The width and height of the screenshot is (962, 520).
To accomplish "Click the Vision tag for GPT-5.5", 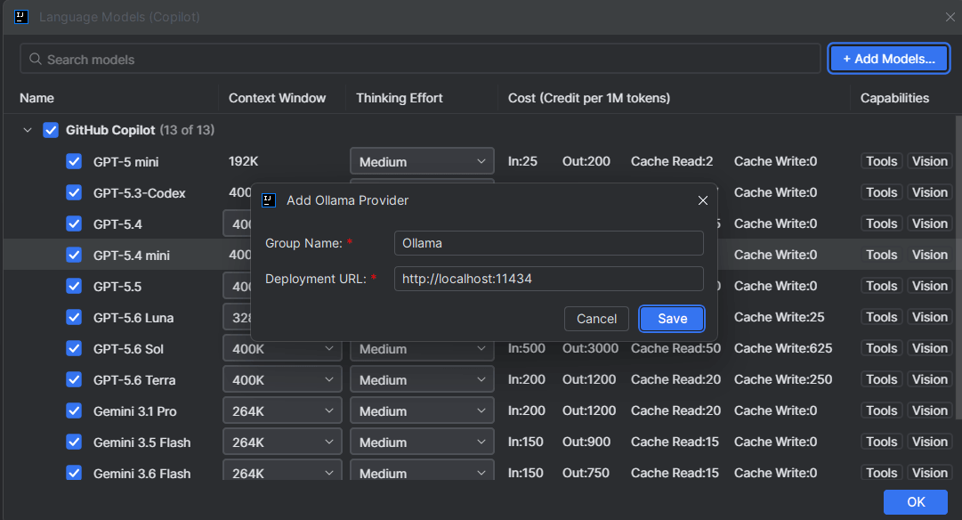I will 929,286.
